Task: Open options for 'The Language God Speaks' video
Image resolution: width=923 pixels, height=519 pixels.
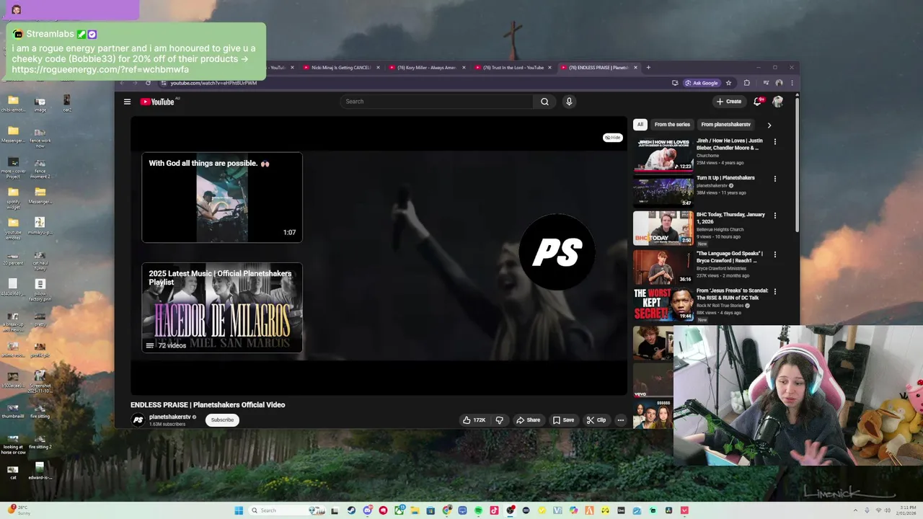Action: pos(775,254)
